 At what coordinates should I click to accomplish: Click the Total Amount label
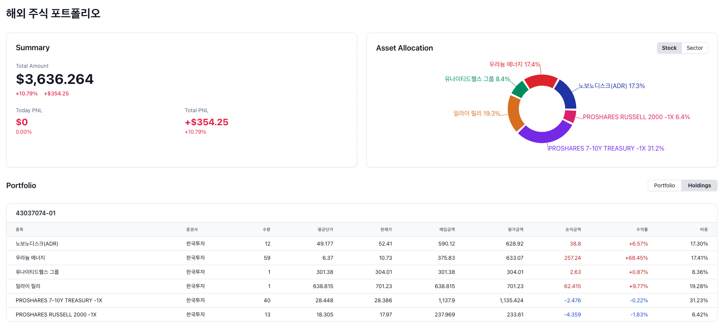[x=32, y=66]
